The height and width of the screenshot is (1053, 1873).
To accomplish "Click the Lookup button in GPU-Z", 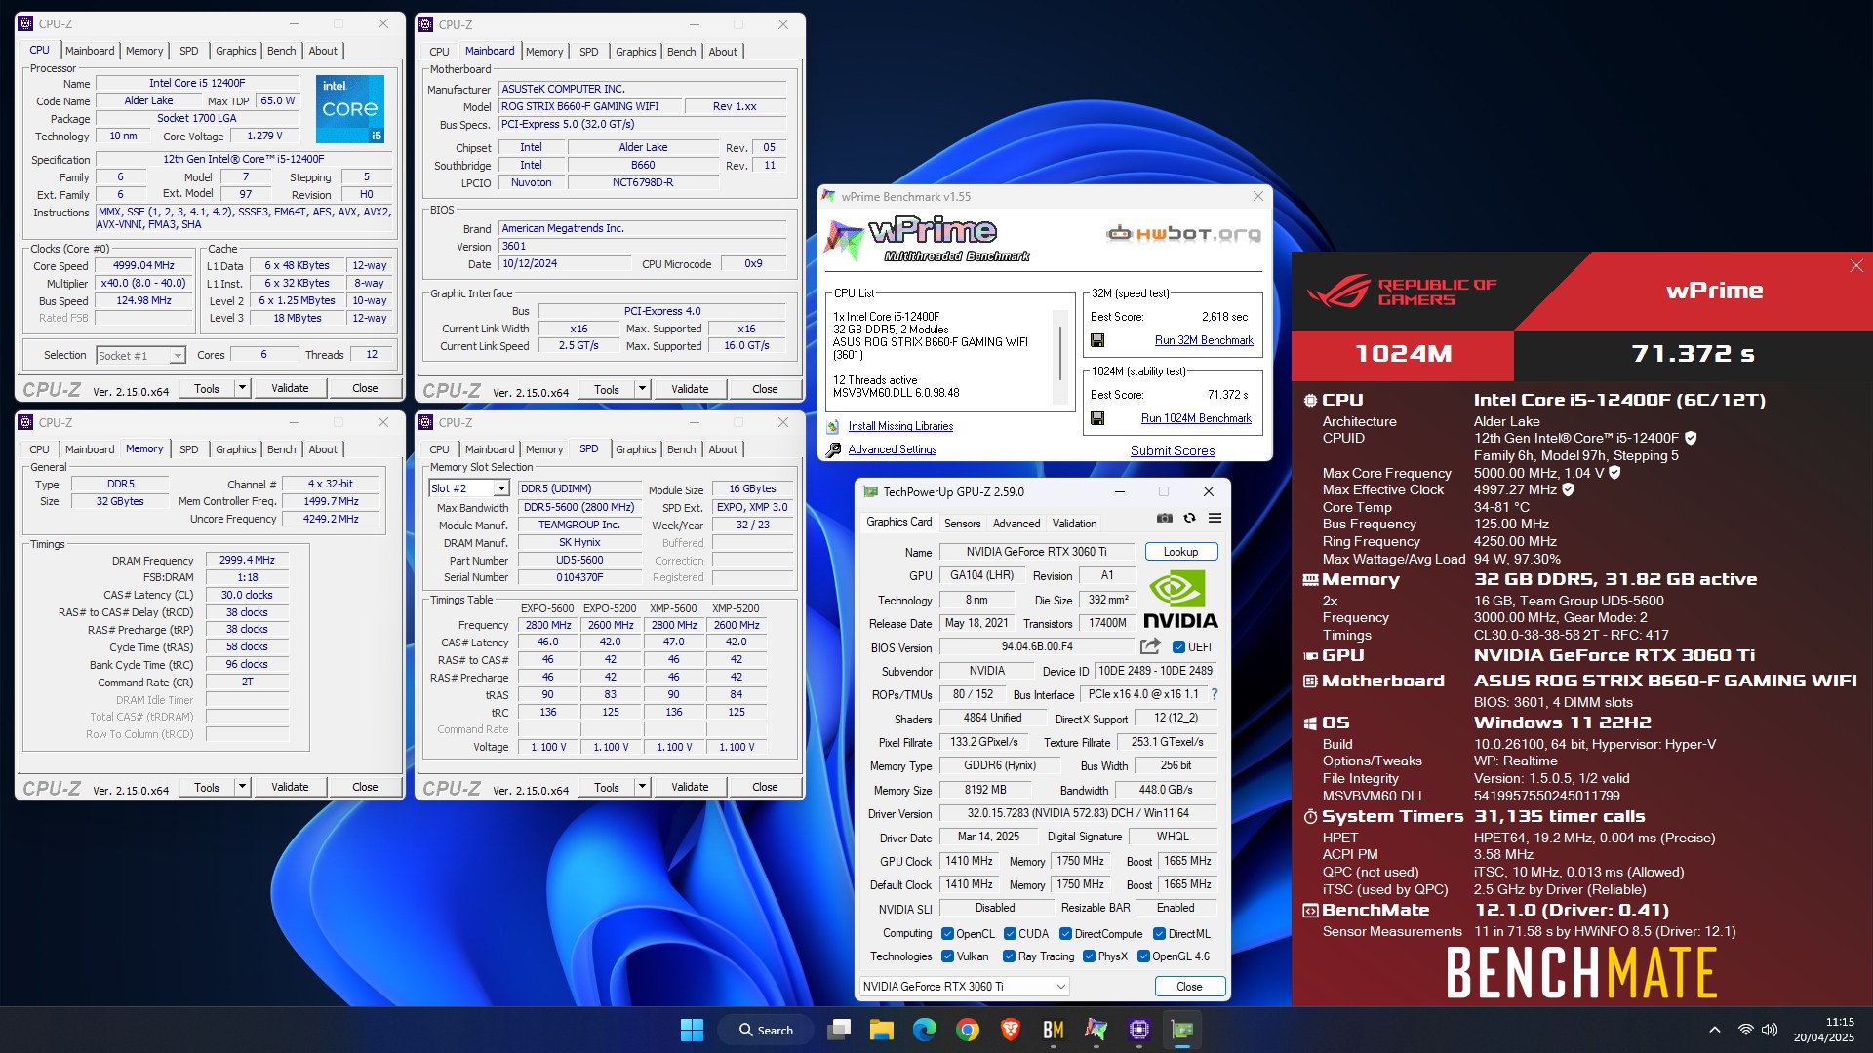I will coord(1180,552).
